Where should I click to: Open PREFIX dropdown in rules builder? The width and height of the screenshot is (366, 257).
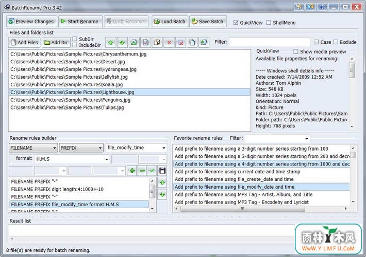[81, 148]
